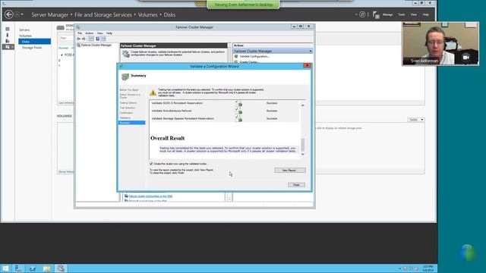The image size is (486, 273).
Task: Click Finish to close the wizard
Action: coord(296,185)
